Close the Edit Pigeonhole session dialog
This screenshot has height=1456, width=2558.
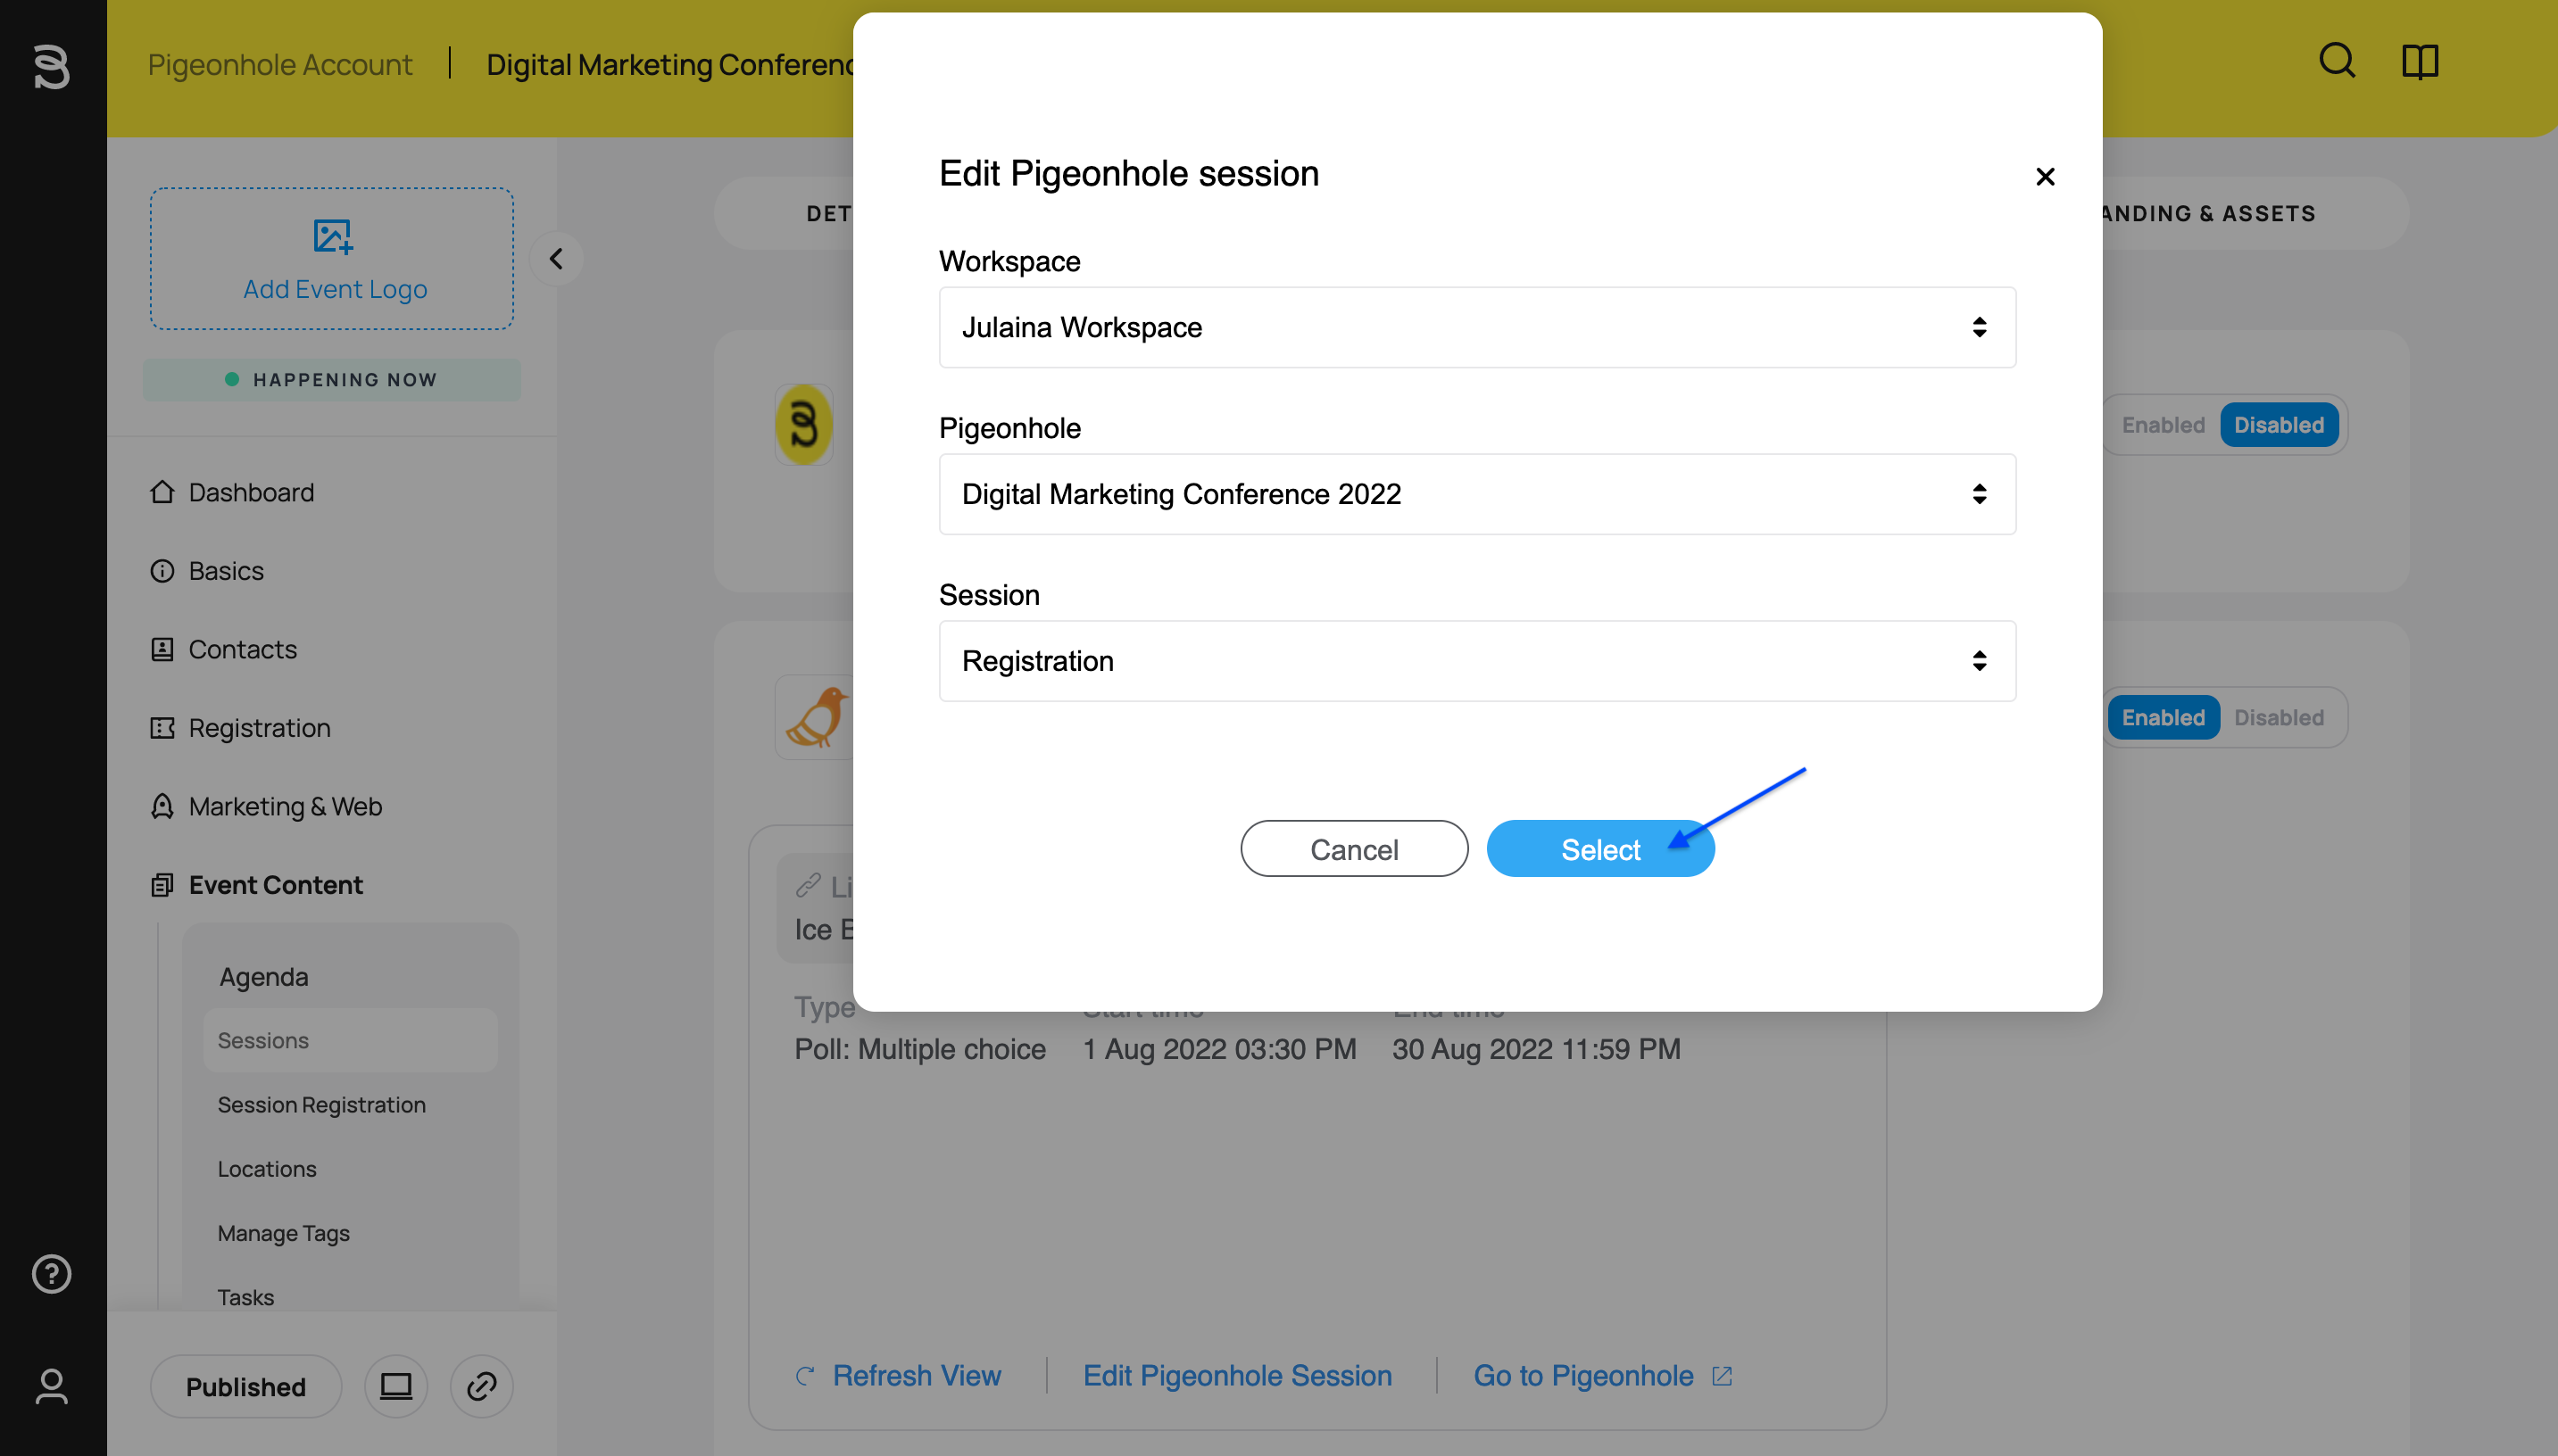click(x=2045, y=177)
